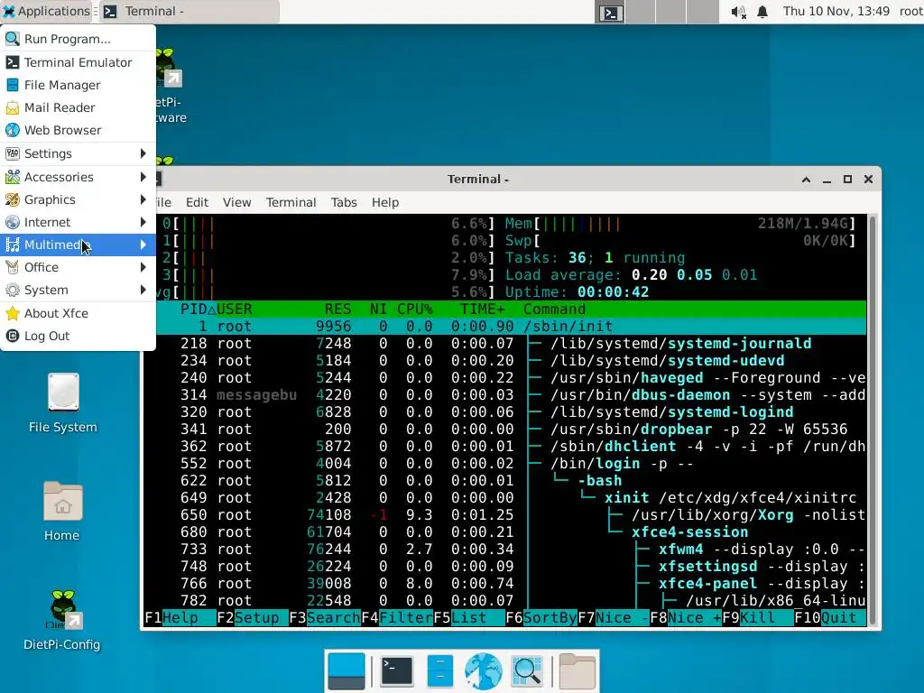Open File System desktop icon

click(x=63, y=403)
